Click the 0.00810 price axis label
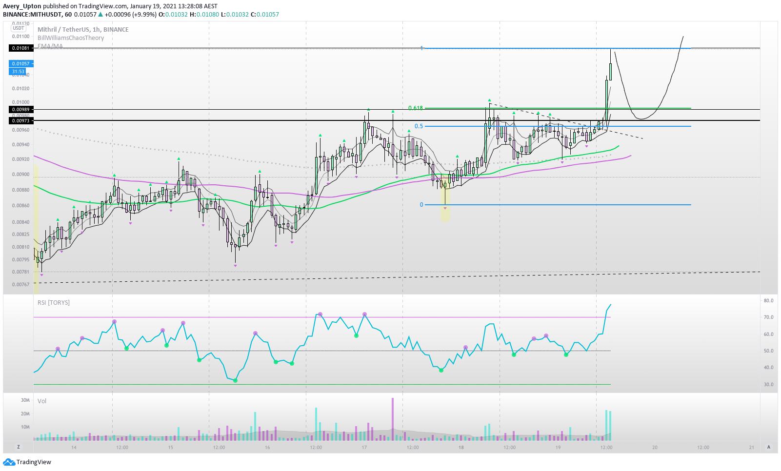 click(x=20, y=247)
